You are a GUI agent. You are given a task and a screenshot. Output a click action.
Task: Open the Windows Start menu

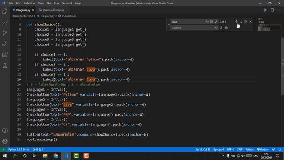pos(5,156)
